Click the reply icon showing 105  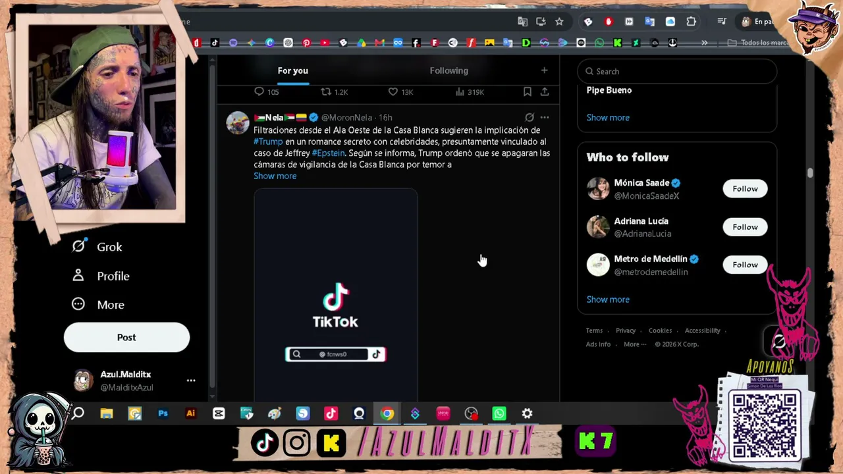click(x=259, y=92)
